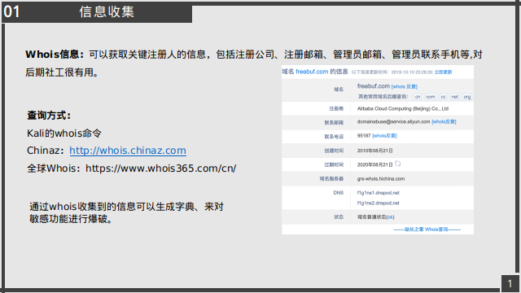This screenshot has height=293, width=521.
Task: Click the 信息收集 slide title
Action: coord(107,12)
